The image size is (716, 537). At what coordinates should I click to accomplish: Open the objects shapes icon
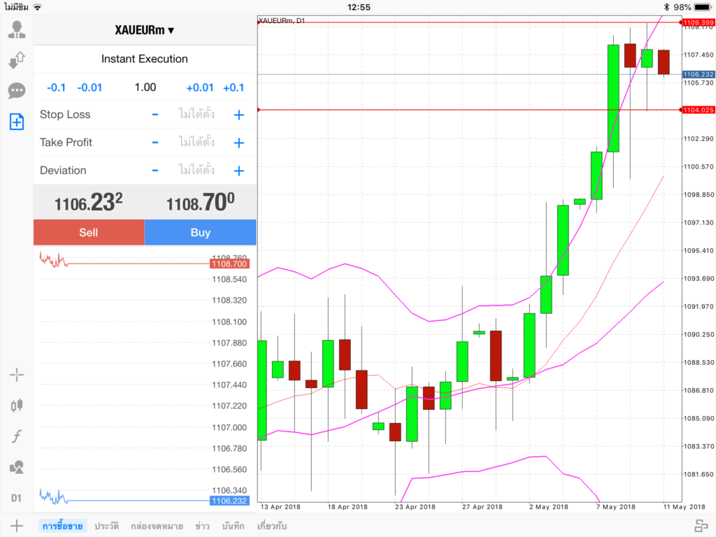click(x=17, y=467)
